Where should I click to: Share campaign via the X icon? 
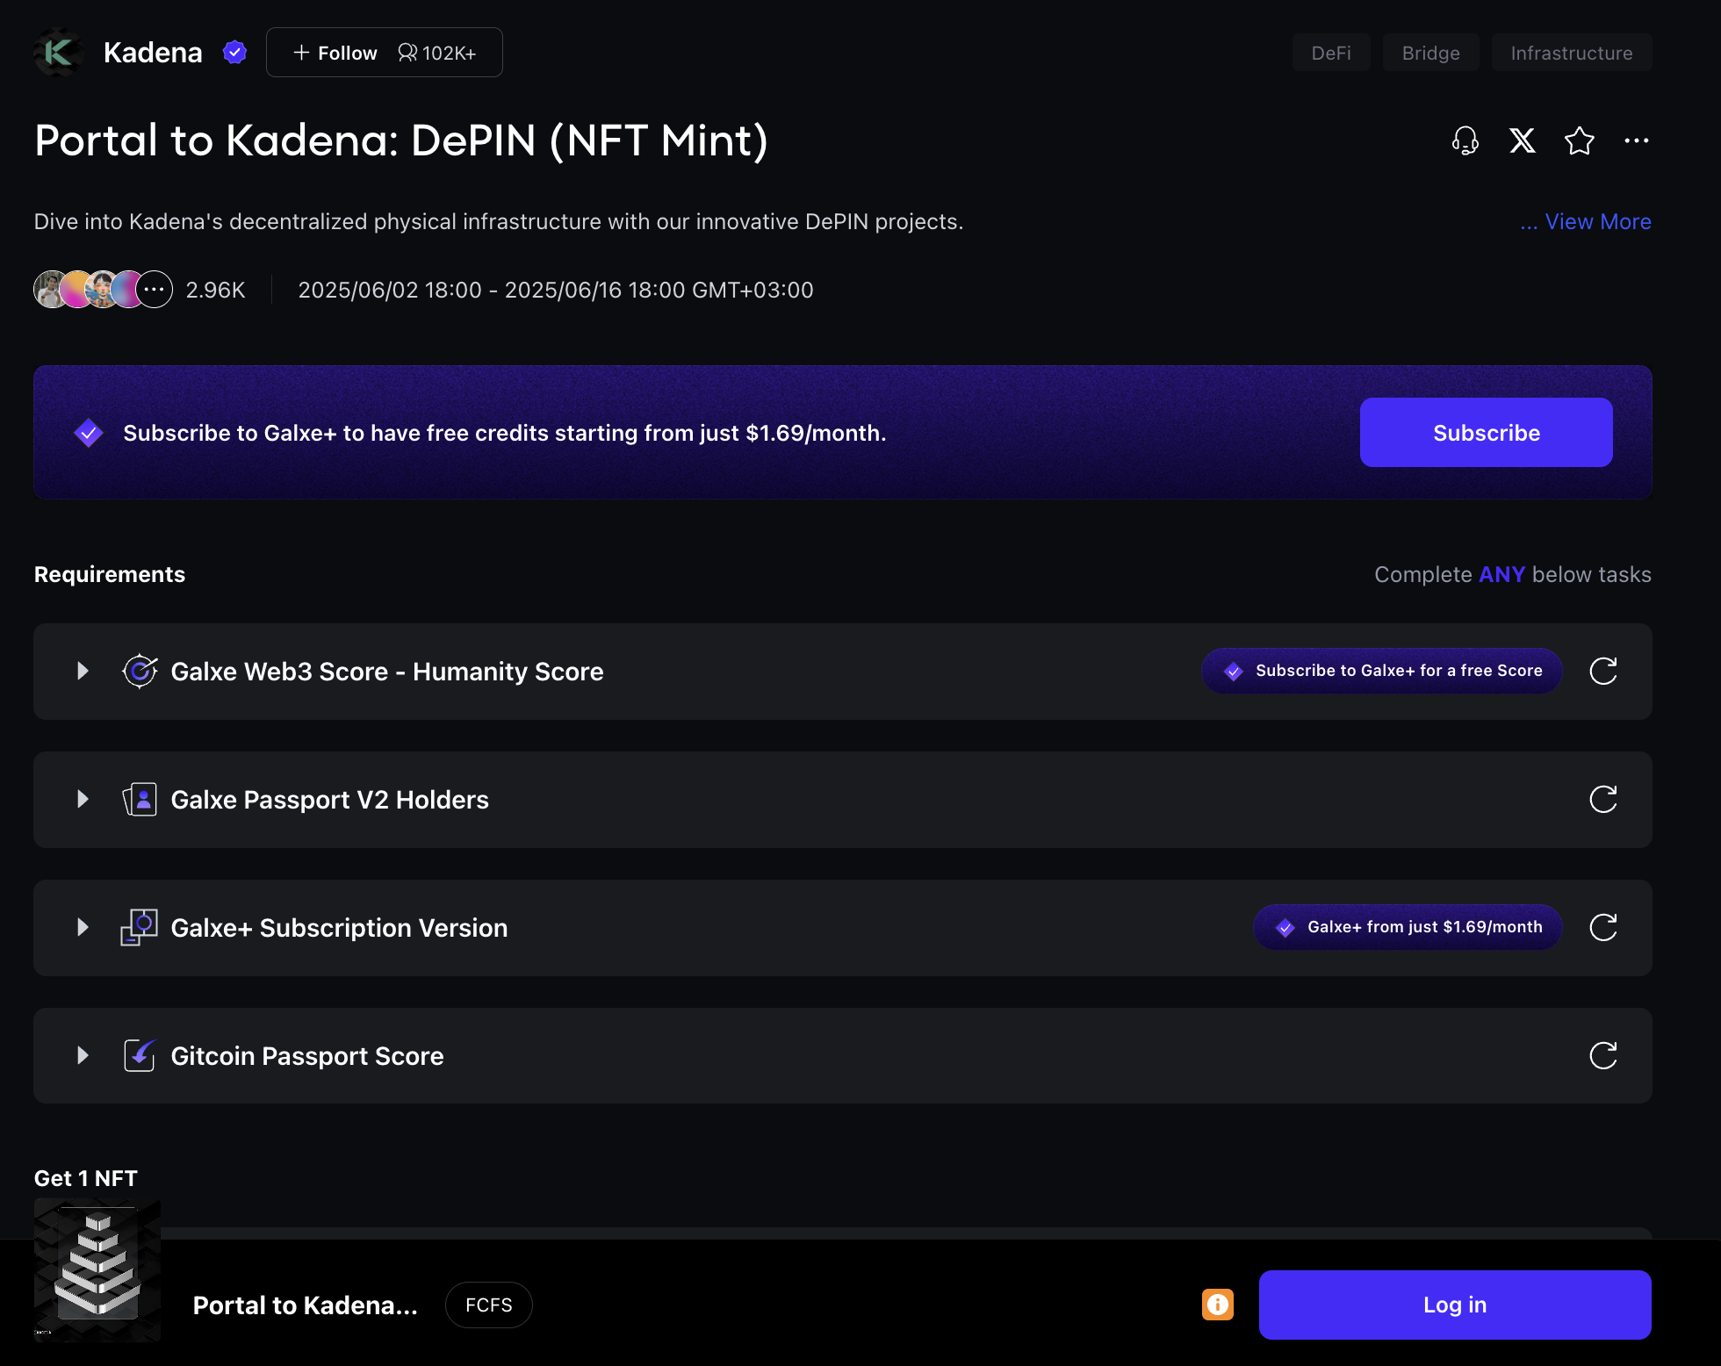(1523, 140)
